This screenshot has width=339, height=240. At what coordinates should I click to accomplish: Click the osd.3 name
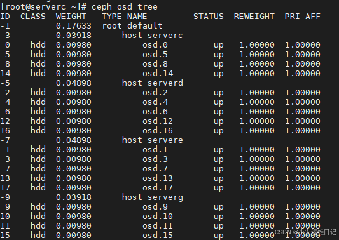155,159
